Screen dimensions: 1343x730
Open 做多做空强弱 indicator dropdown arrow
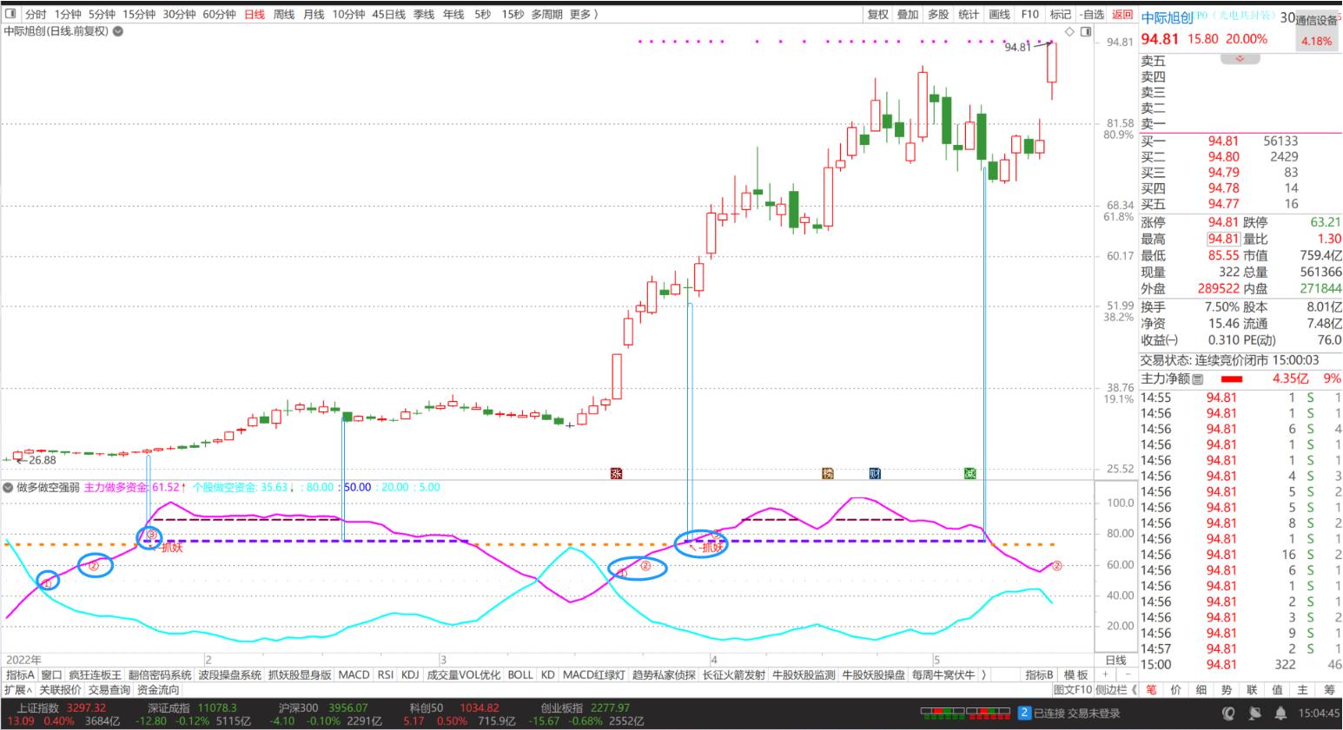tap(9, 488)
